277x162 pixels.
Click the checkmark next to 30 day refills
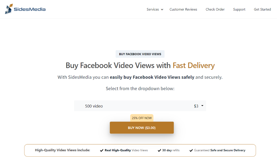point(159,150)
